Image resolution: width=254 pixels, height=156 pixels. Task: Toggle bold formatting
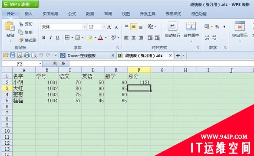pyautogui.click(x=43, y=38)
